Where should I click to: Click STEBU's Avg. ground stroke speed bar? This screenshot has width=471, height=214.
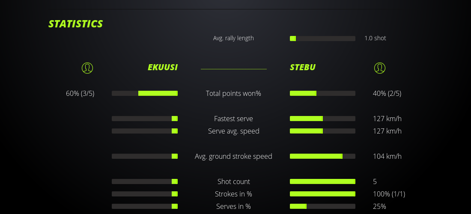(322, 156)
